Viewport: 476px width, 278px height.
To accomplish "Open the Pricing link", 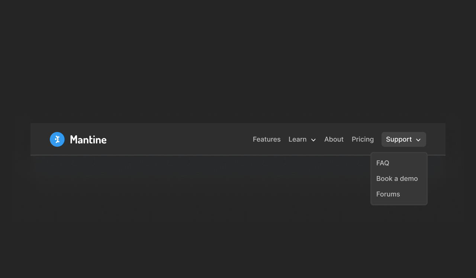I will [363, 139].
